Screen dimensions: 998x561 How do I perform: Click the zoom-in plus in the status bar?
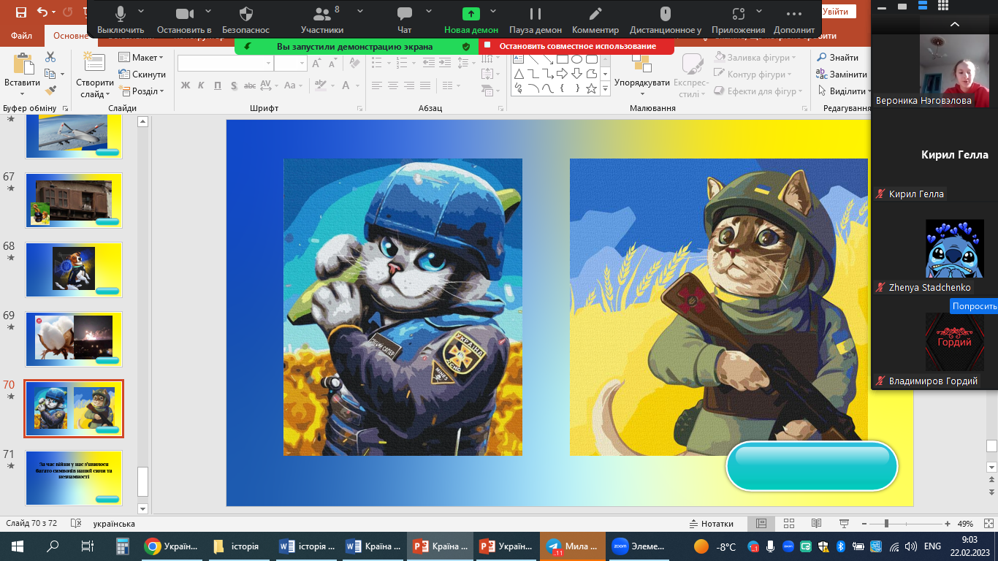click(x=948, y=524)
